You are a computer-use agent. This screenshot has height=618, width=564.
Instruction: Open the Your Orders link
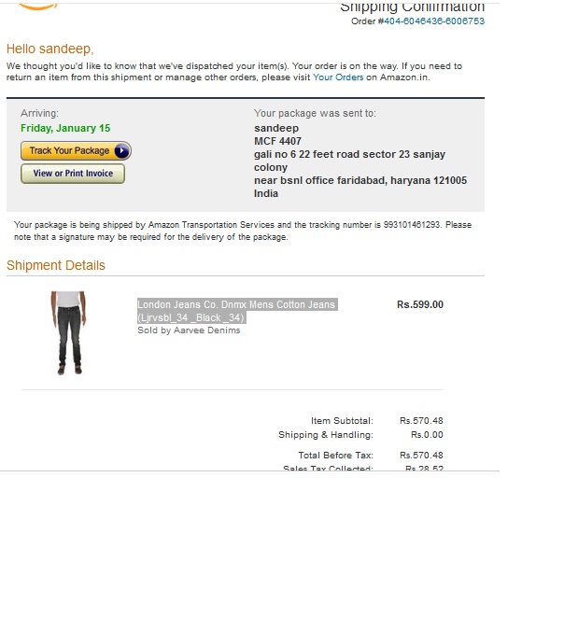pyautogui.click(x=338, y=77)
